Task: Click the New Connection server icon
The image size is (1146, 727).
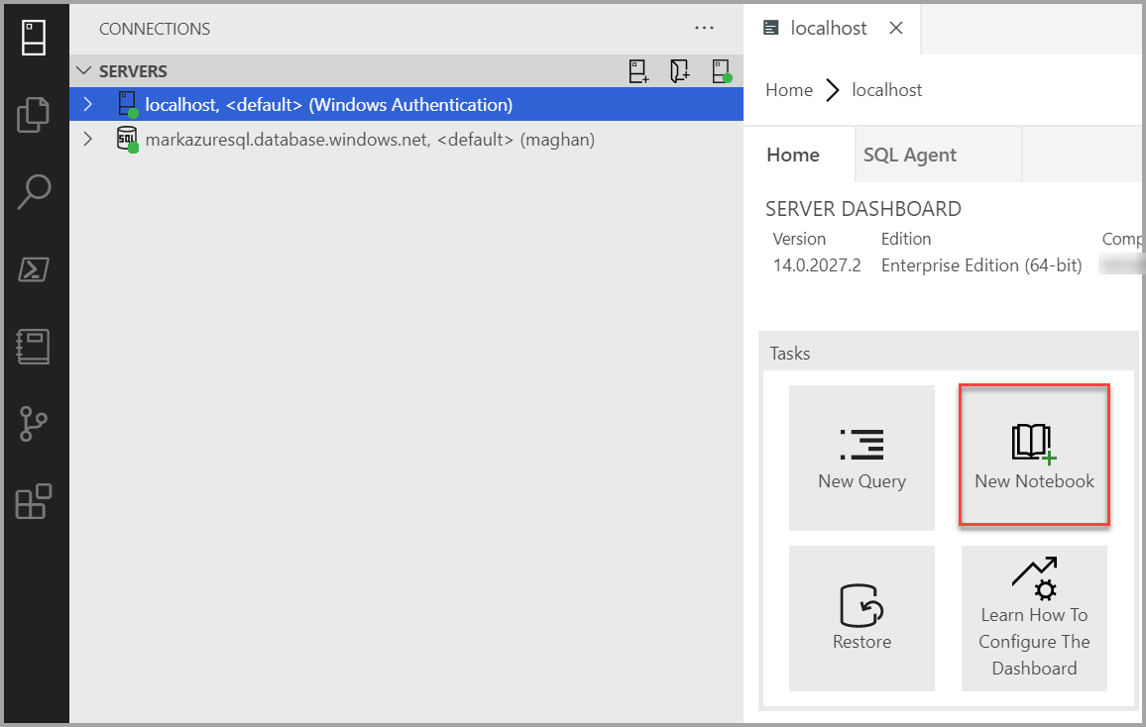Action: 639,71
